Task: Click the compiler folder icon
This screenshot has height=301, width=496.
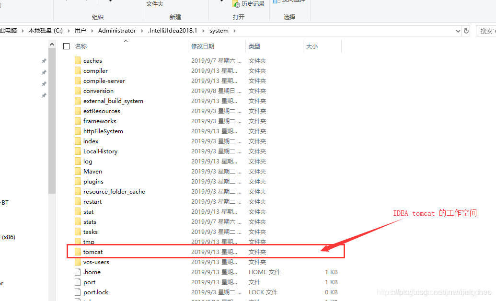Action: click(78, 70)
